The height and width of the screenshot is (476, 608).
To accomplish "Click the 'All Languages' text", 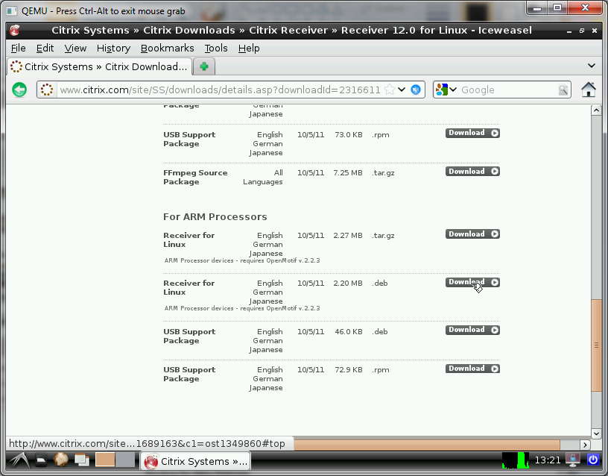I will (262, 178).
